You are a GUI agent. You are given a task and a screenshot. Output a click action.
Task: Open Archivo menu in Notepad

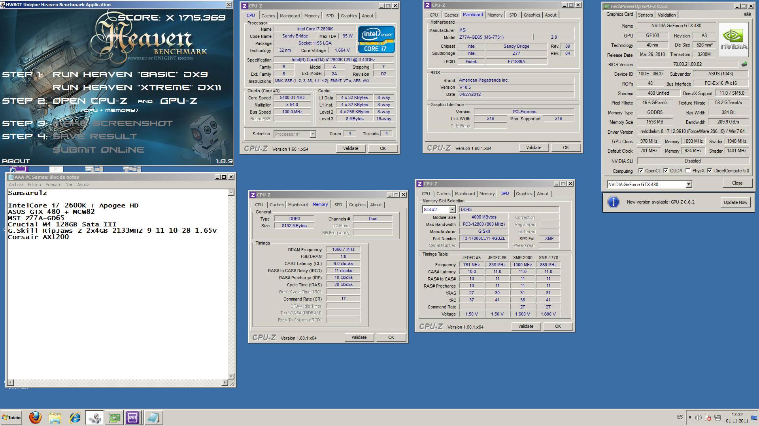coord(16,185)
